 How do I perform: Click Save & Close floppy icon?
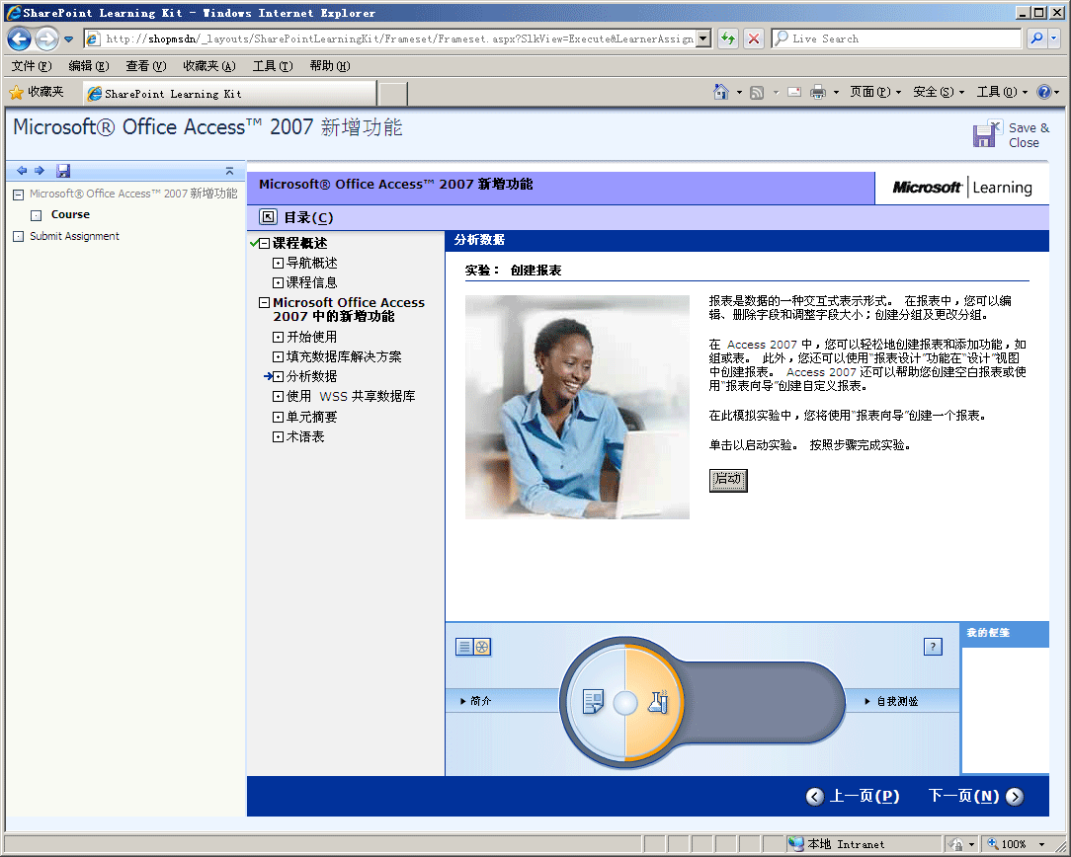pyautogui.click(x=986, y=133)
